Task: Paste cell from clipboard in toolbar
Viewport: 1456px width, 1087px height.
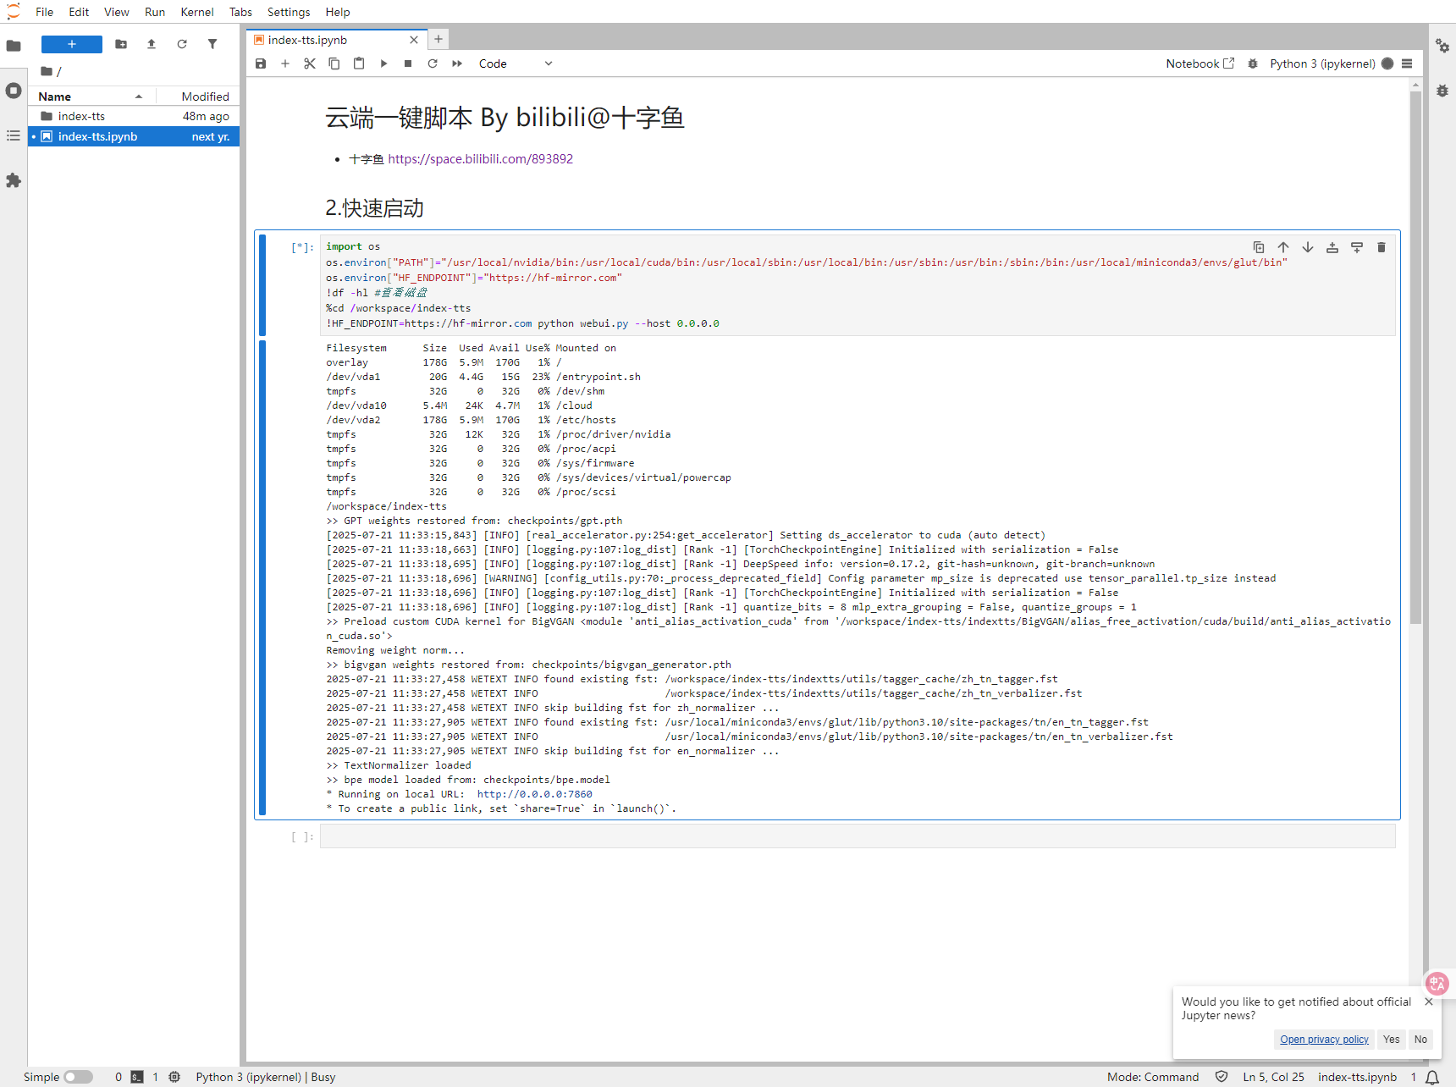Action: (x=359, y=63)
